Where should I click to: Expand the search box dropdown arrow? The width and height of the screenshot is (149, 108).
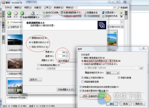pyautogui.click(x=114, y=8)
